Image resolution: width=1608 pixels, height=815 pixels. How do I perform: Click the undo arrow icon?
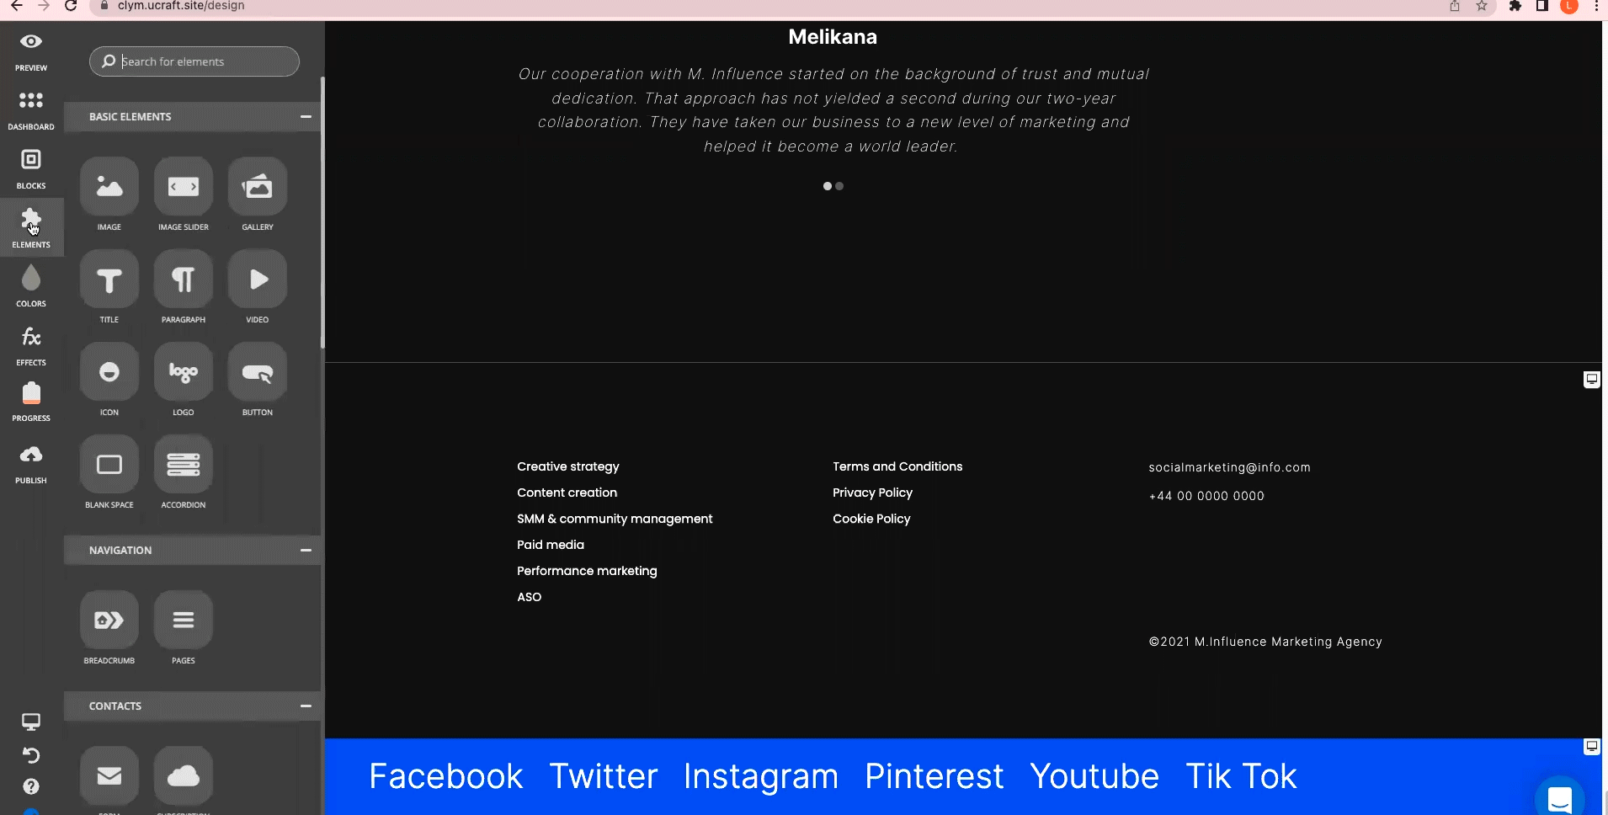coord(31,754)
